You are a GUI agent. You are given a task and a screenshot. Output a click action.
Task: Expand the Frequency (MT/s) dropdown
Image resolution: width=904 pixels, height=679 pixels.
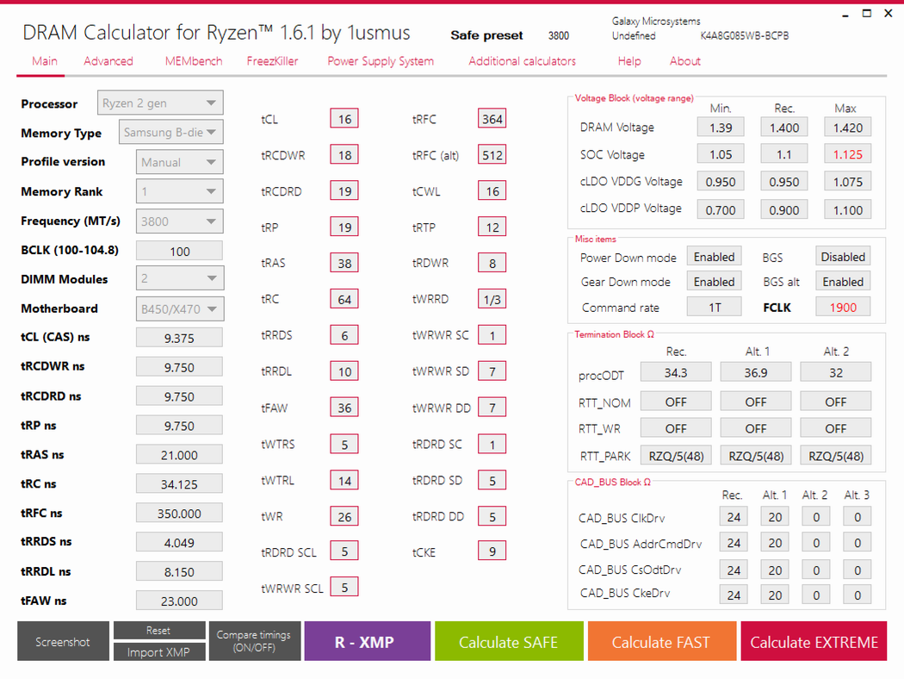click(179, 221)
